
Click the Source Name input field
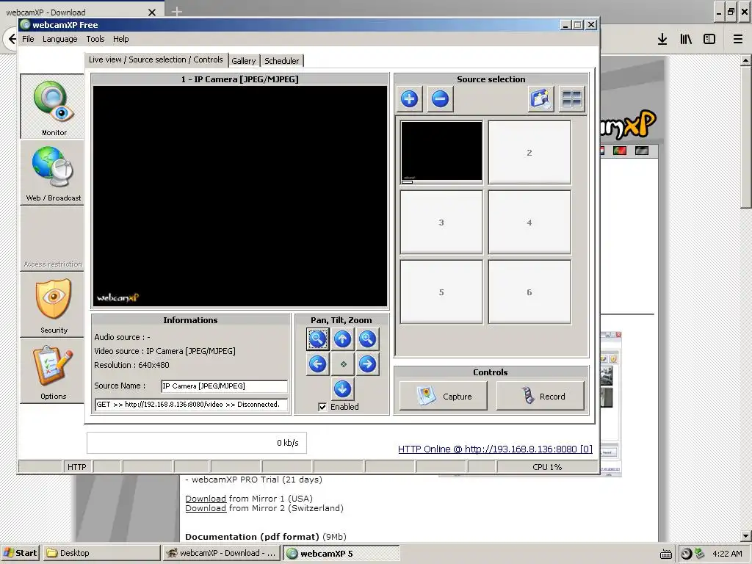[x=225, y=386]
